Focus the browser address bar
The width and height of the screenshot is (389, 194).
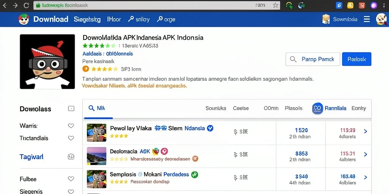click(x=157, y=5)
